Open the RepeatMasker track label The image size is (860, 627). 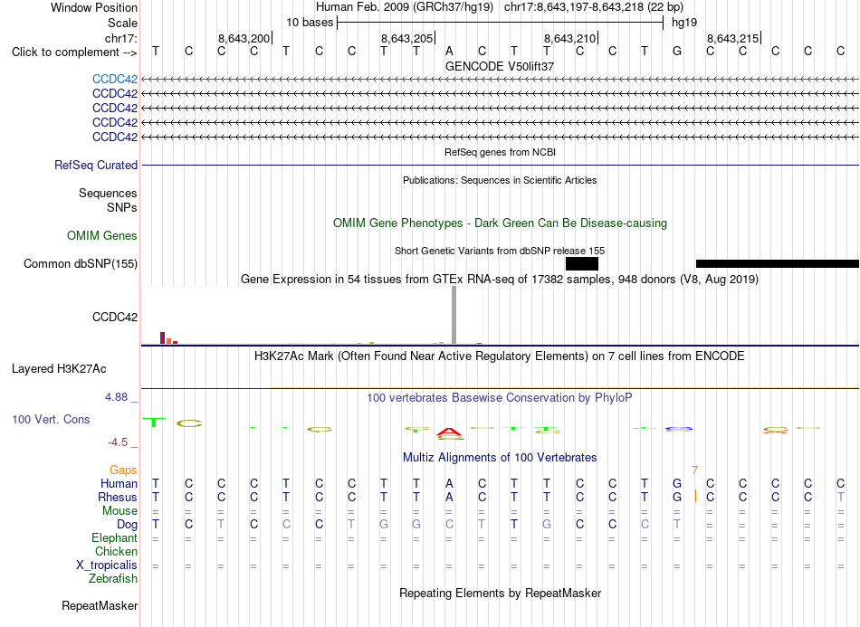click(100, 605)
